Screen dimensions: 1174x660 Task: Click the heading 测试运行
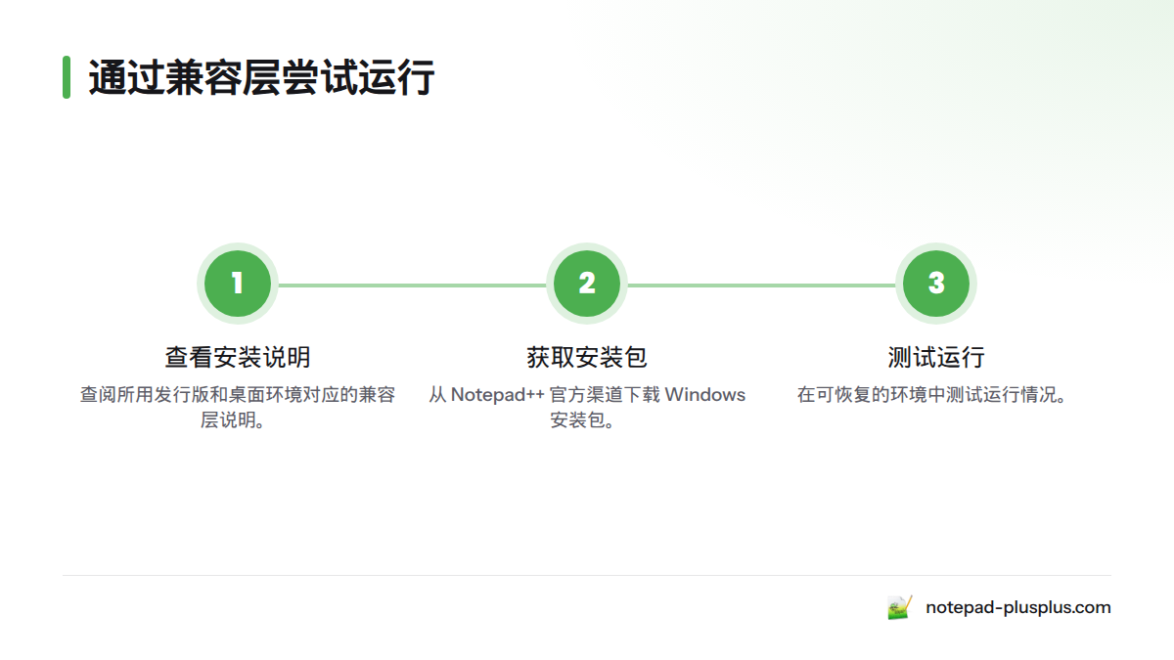click(x=936, y=357)
